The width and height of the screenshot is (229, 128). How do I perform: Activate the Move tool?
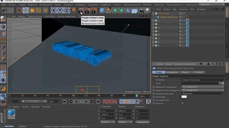pyautogui.click(x=26, y=10)
